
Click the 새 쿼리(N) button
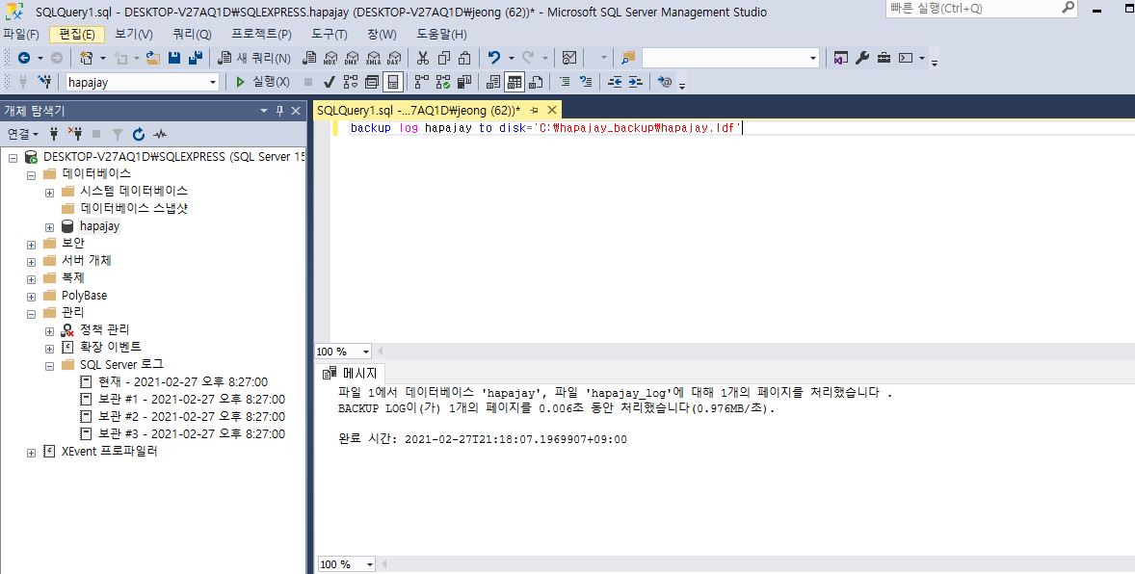coord(254,58)
